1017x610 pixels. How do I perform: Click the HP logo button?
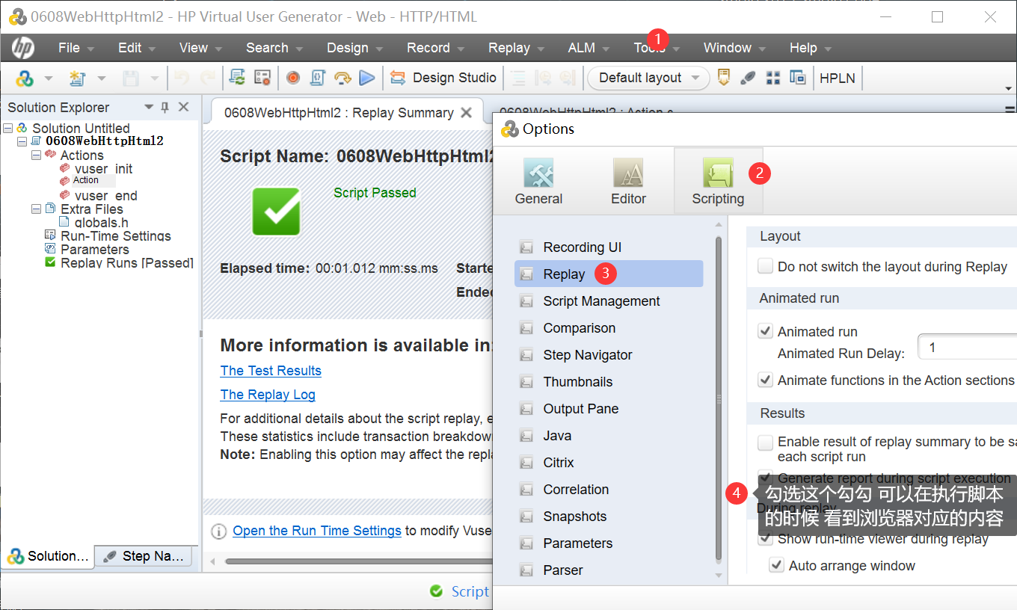tap(22, 48)
